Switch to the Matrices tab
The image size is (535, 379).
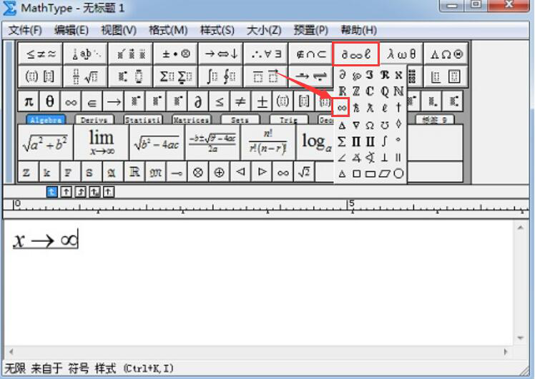point(191,120)
